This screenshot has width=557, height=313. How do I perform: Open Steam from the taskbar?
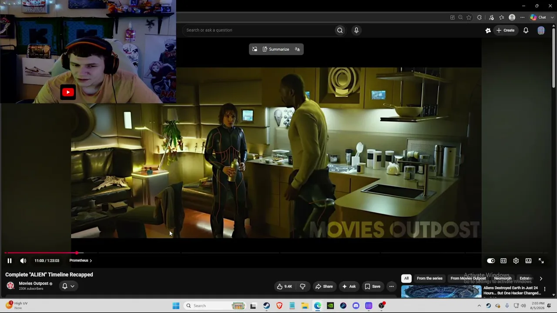(x=266, y=306)
